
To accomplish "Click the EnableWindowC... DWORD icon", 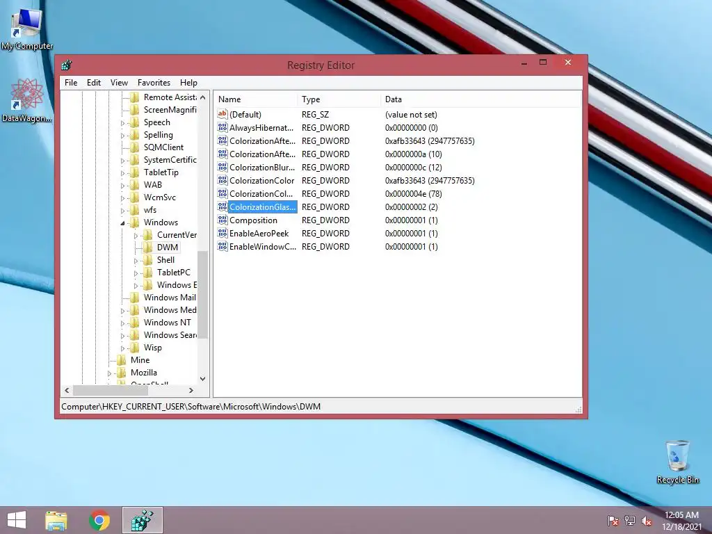I will (x=222, y=246).
